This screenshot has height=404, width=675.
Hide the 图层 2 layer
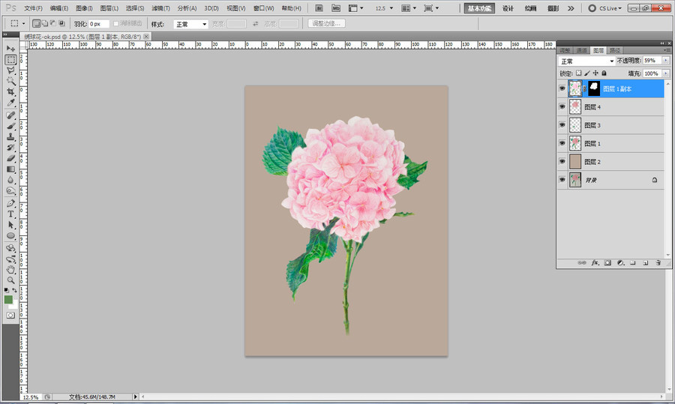point(562,161)
